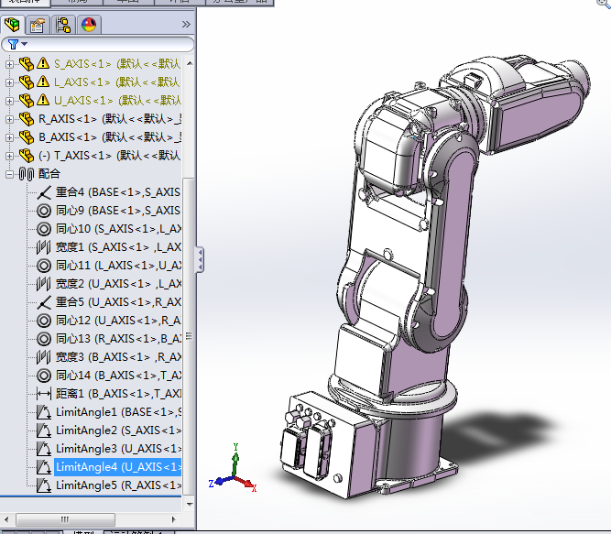The width and height of the screenshot is (611, 534).
Task: Click the horizontal scrollbar thumb
Action: tap(65, 519)
